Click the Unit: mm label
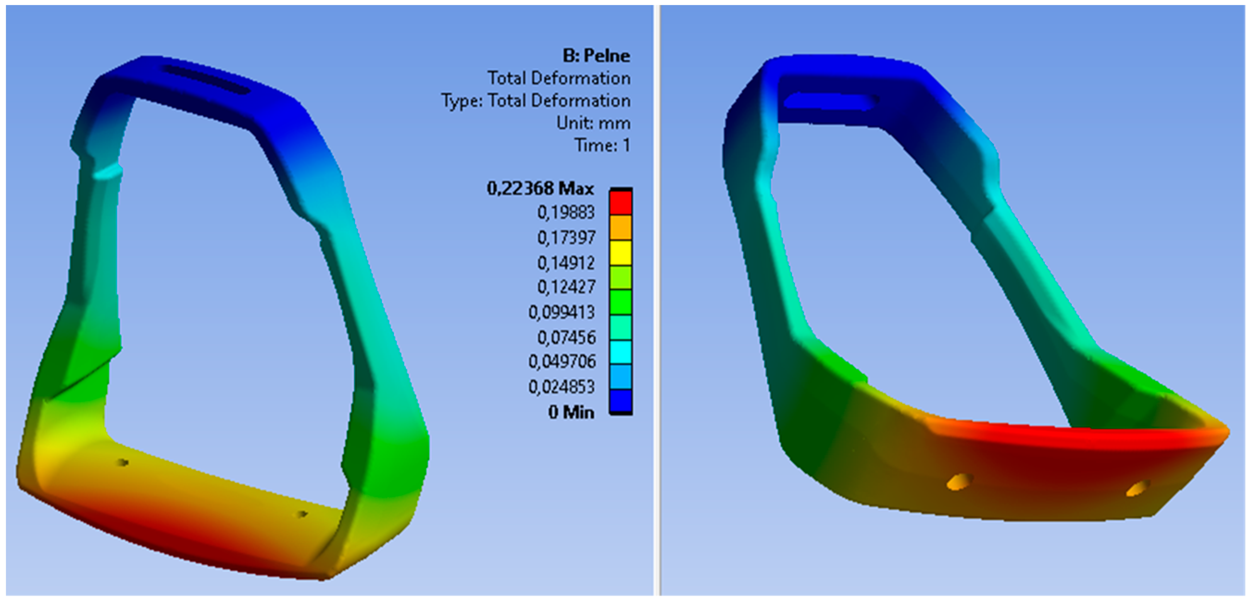1249x603 pixels. [x=593, y=123]
